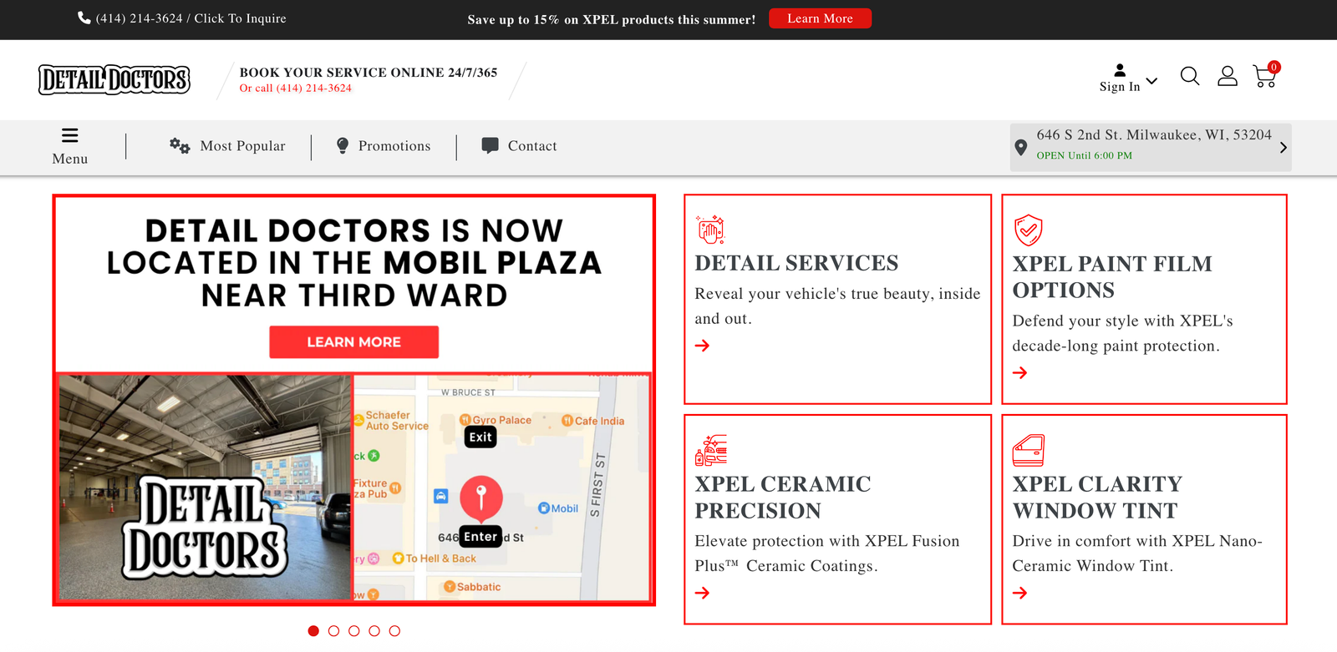Click the XPEL Ceramic Precision car-wash icon

tap(711, 450)
